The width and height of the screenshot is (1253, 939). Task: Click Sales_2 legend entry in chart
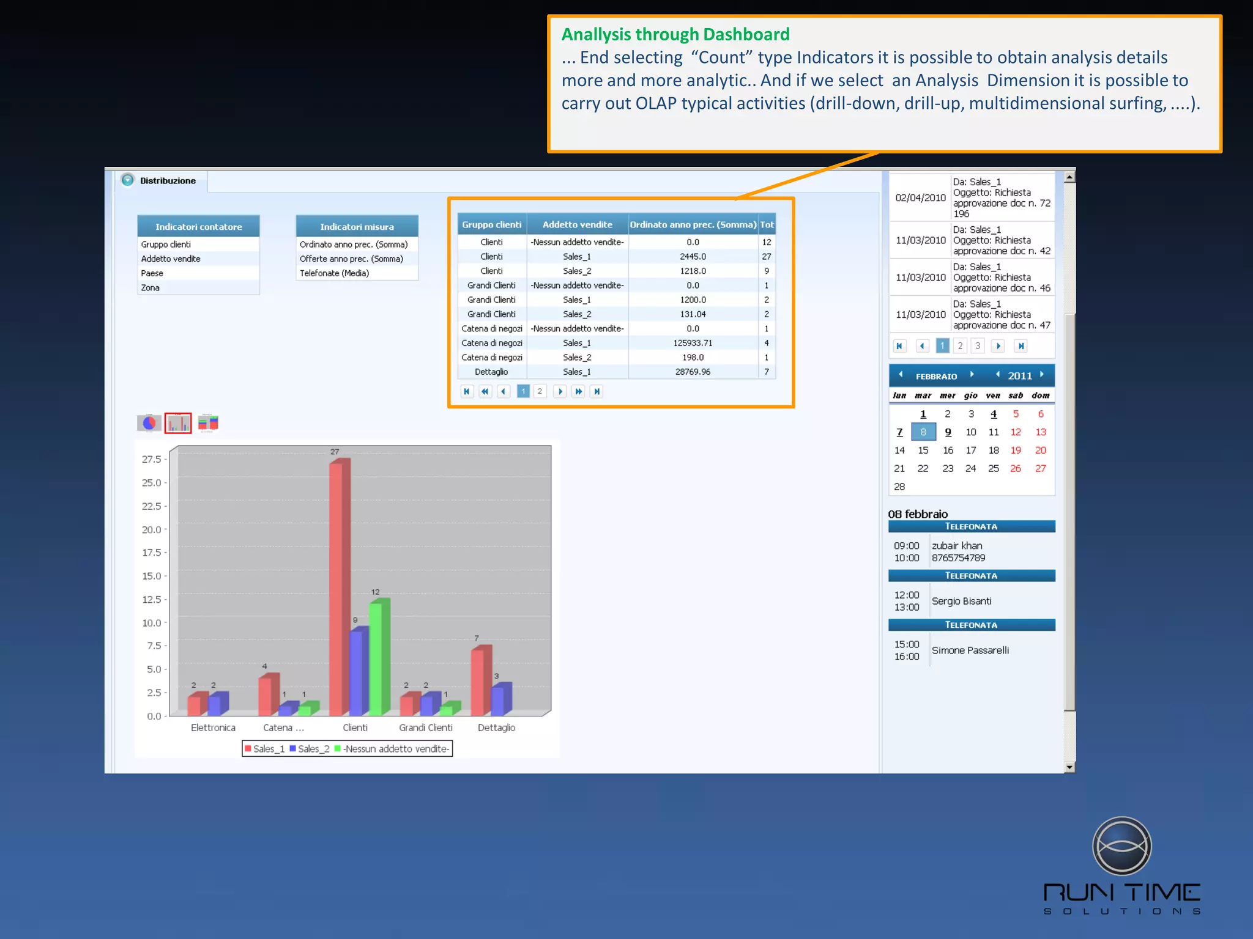tap(310, 749)
